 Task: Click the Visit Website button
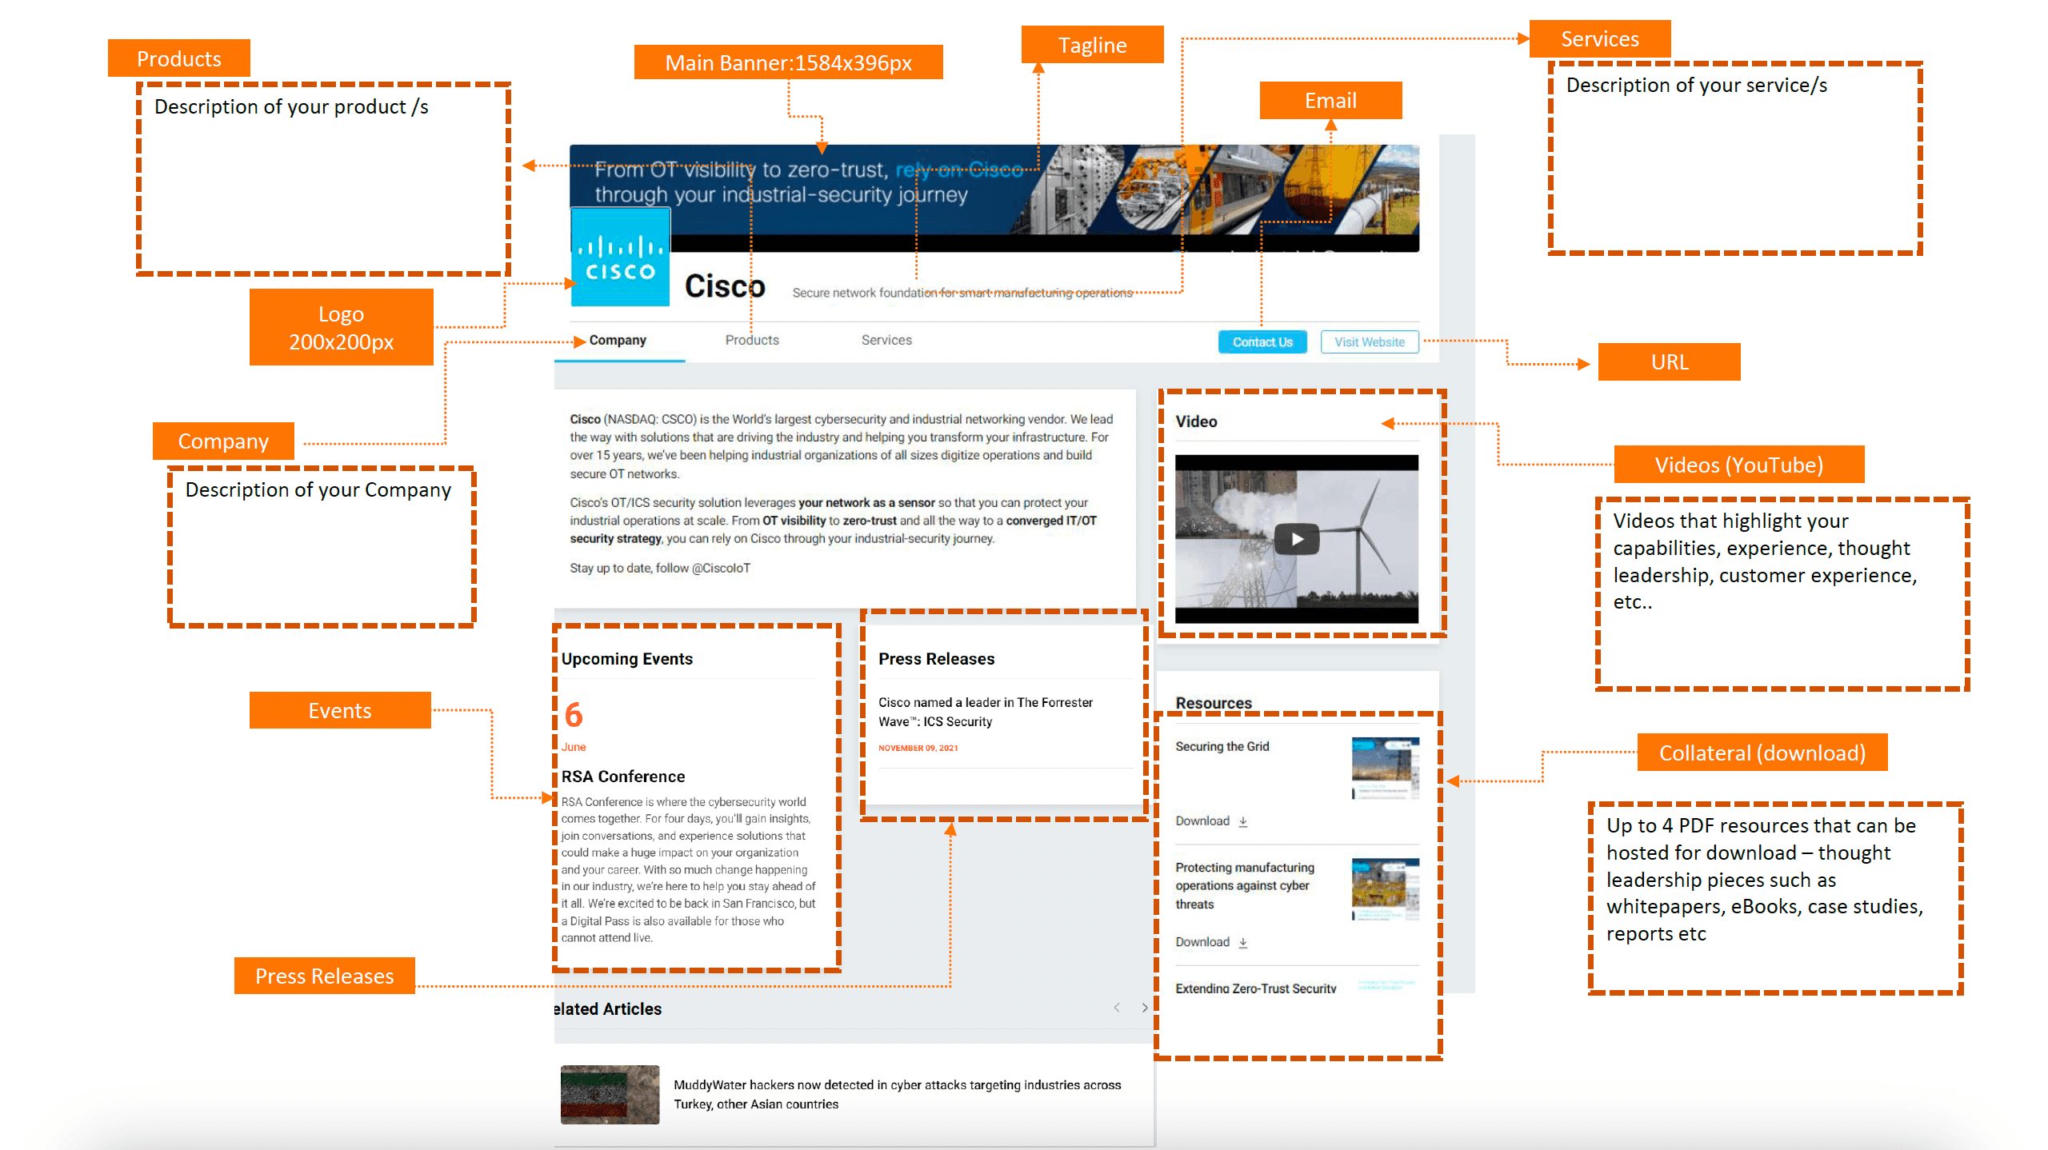(1369, 342)
